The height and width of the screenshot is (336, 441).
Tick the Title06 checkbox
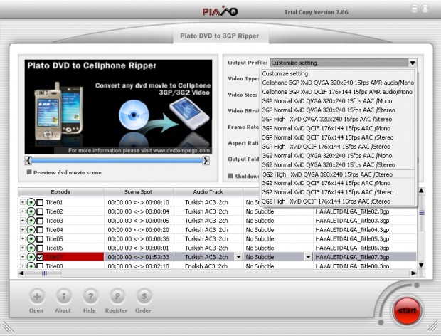click(x=40, y=248)
